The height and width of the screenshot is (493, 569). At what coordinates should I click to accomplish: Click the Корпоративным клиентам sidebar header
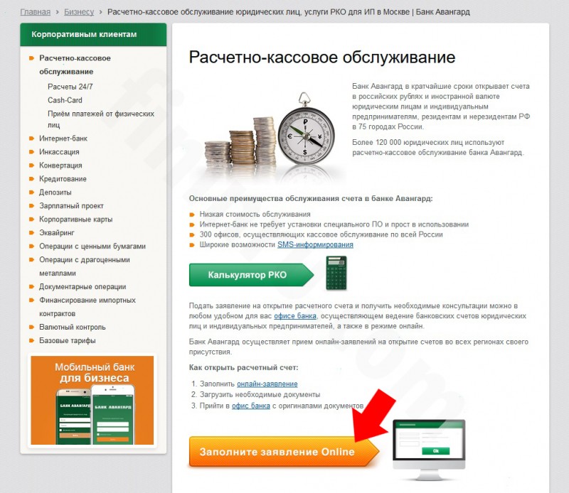tap(93, 34)
